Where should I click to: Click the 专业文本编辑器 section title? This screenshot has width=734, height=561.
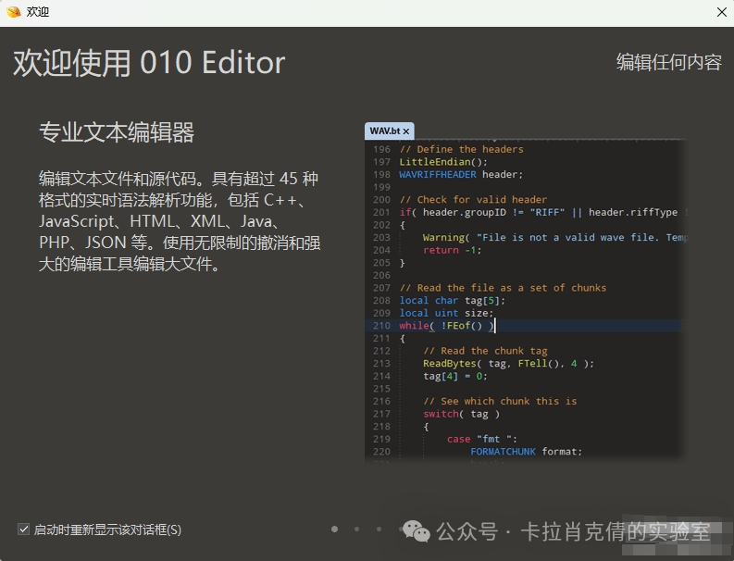click(117, 132)
